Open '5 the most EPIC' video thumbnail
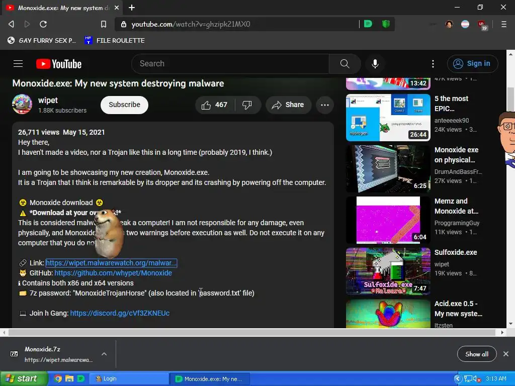Image resolution: width=515 pixels, height=386 pixels. [388, 118]
